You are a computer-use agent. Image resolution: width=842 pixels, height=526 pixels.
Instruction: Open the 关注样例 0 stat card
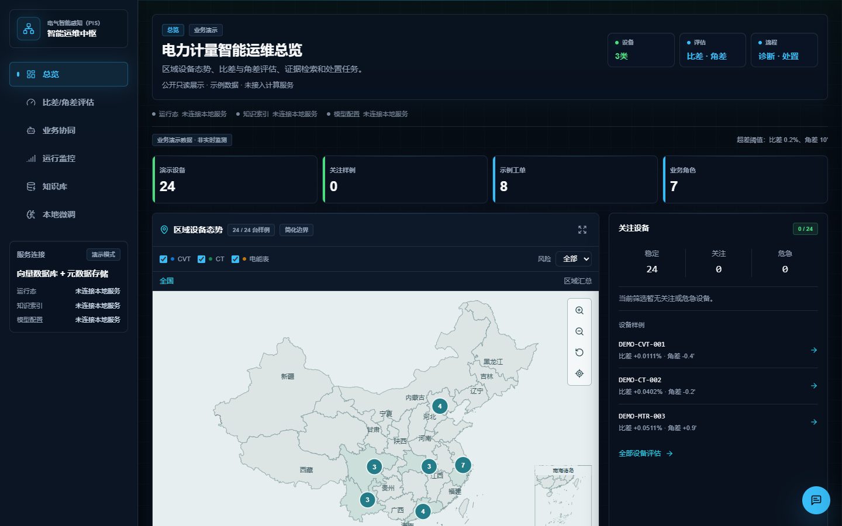pyautogui.click(x=405, y=179)
